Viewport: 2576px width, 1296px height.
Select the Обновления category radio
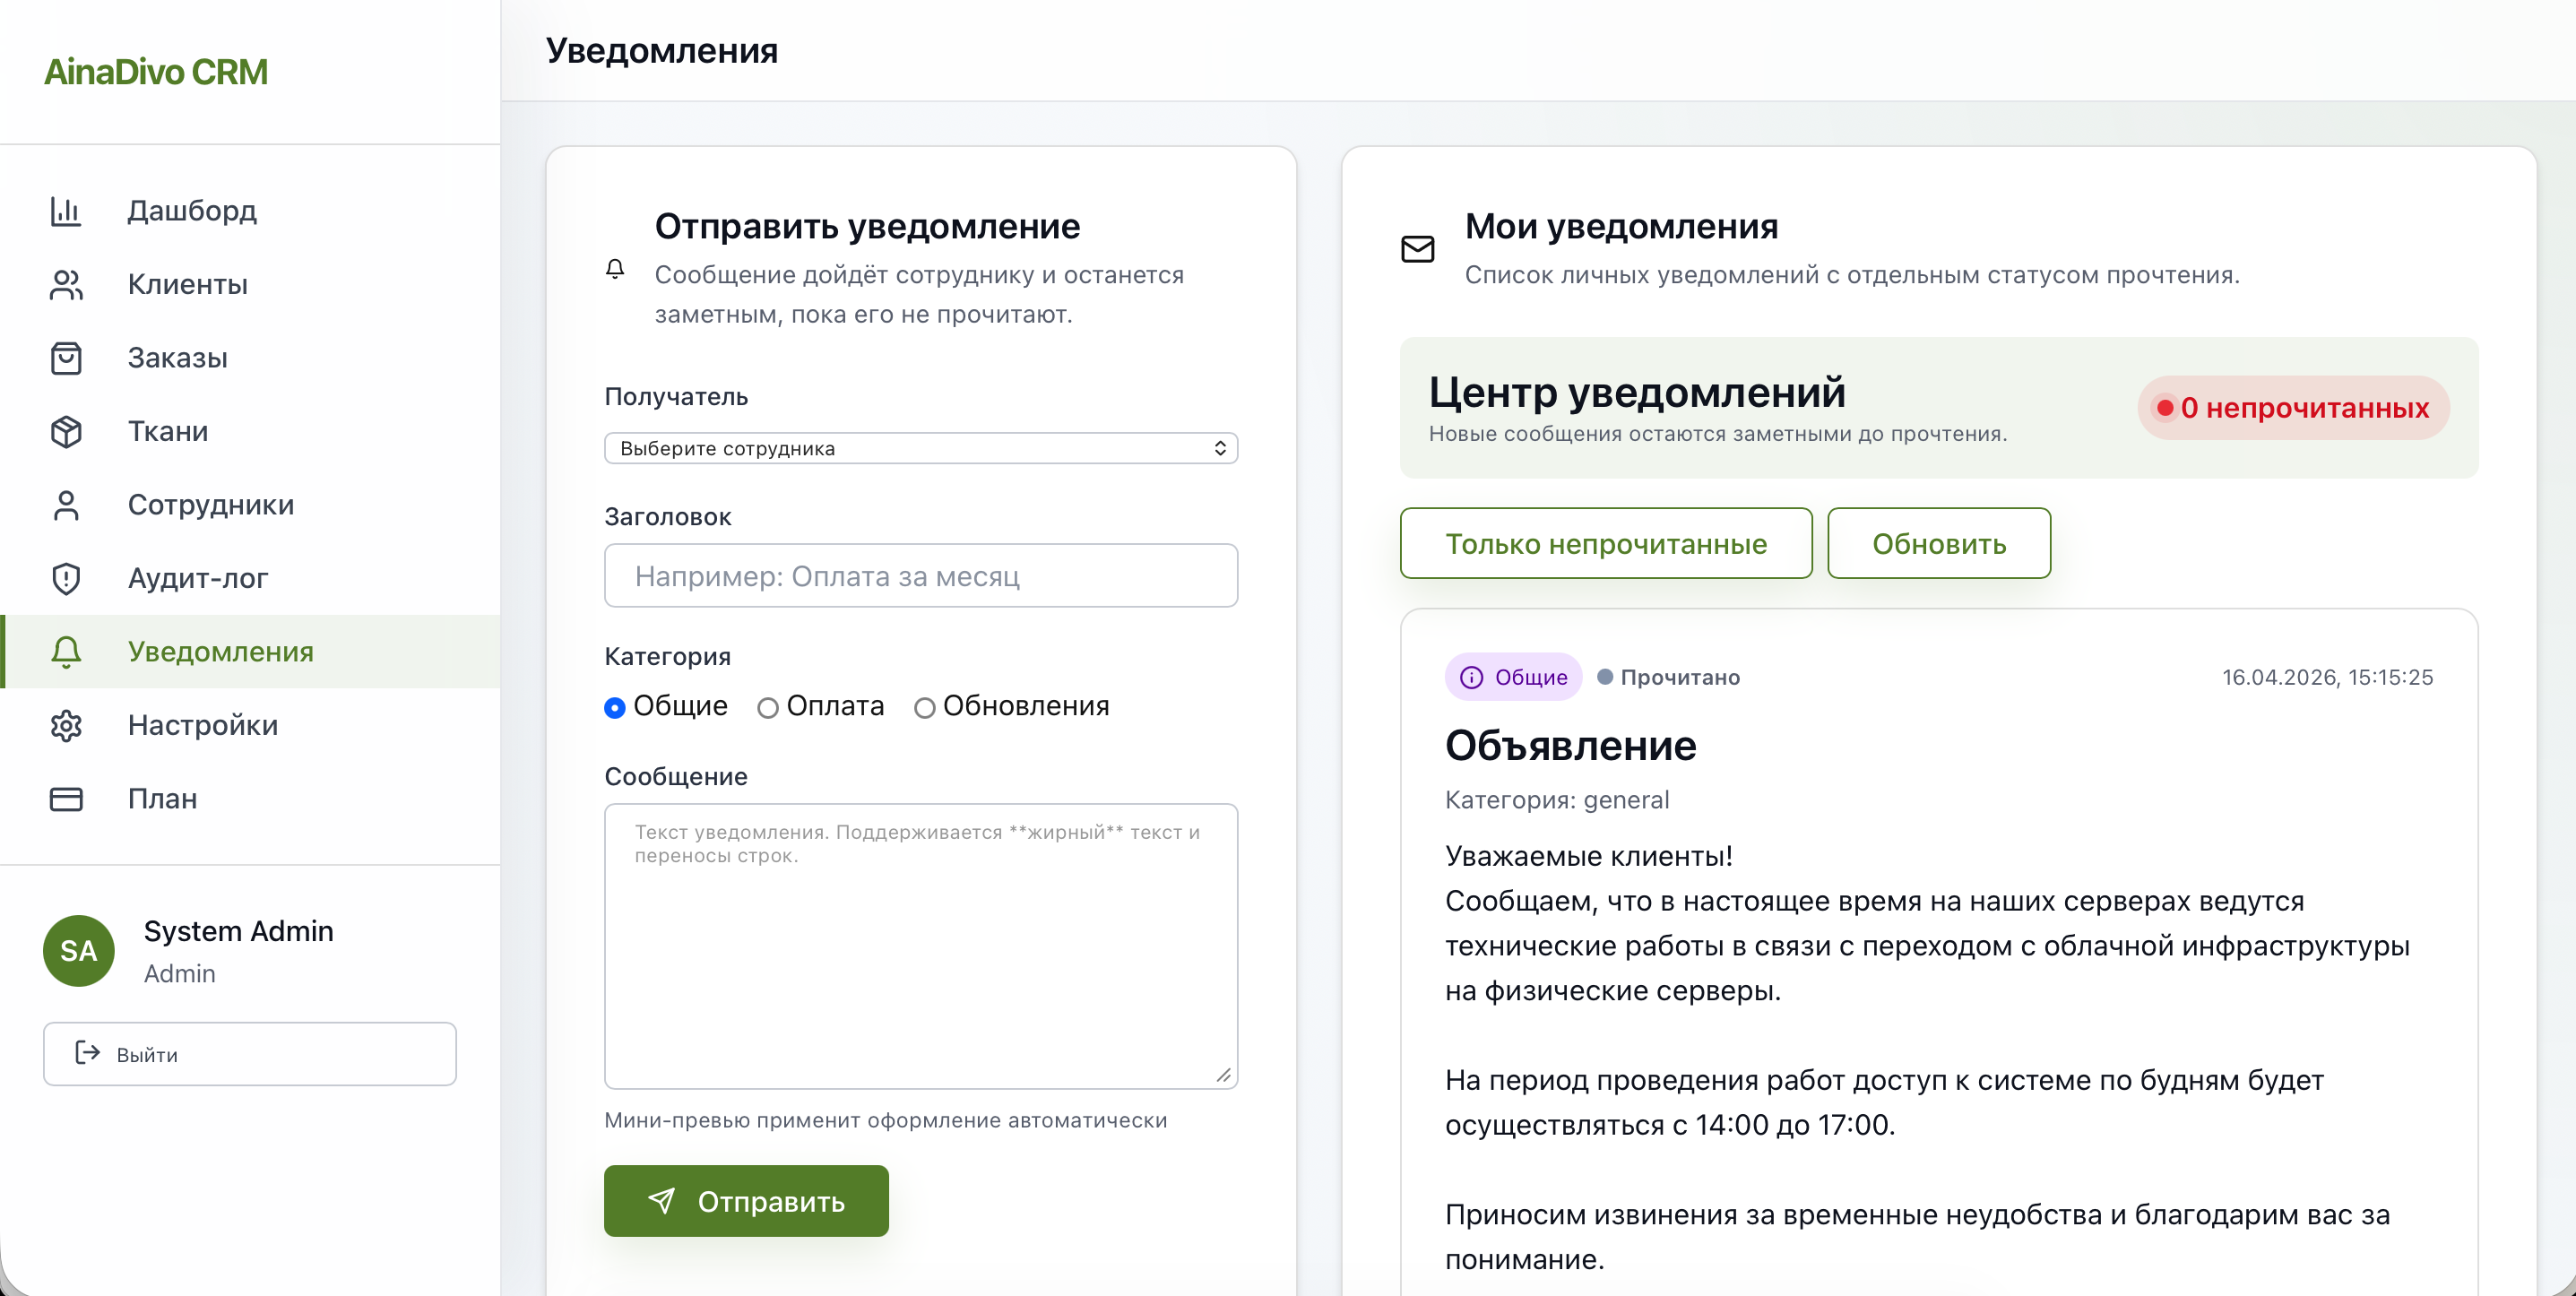pos(924,708)
